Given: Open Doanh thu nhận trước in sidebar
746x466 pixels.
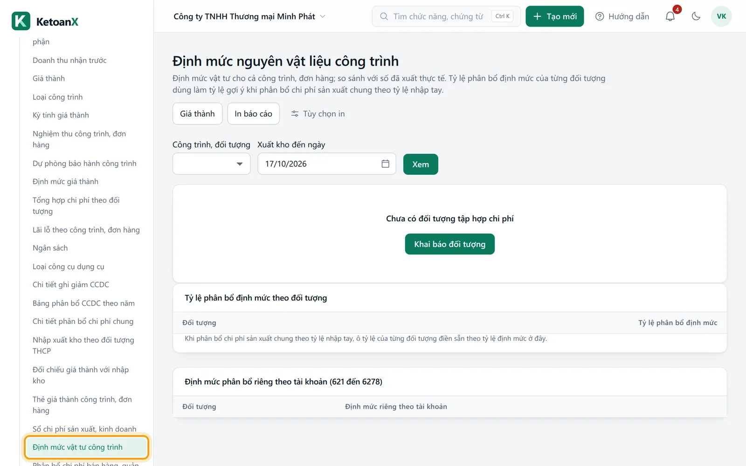Looking at the screenshot, I should click(69, 60).
